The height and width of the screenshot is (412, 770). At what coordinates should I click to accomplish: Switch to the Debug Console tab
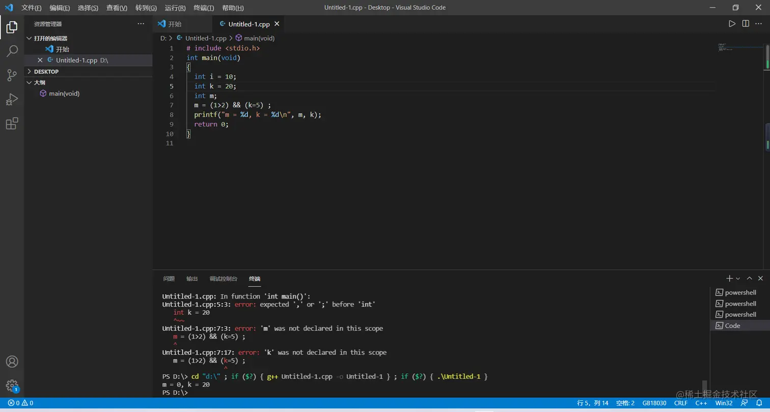coord(223,279)
